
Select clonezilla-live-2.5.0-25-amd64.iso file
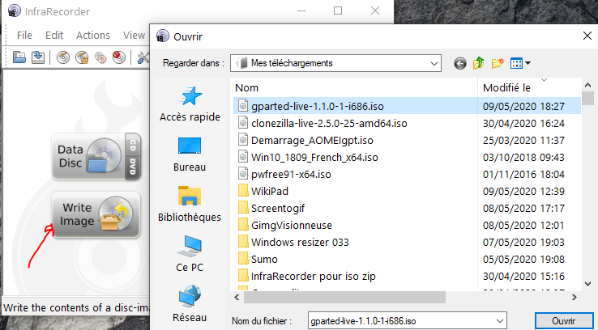tap(329, 123)
